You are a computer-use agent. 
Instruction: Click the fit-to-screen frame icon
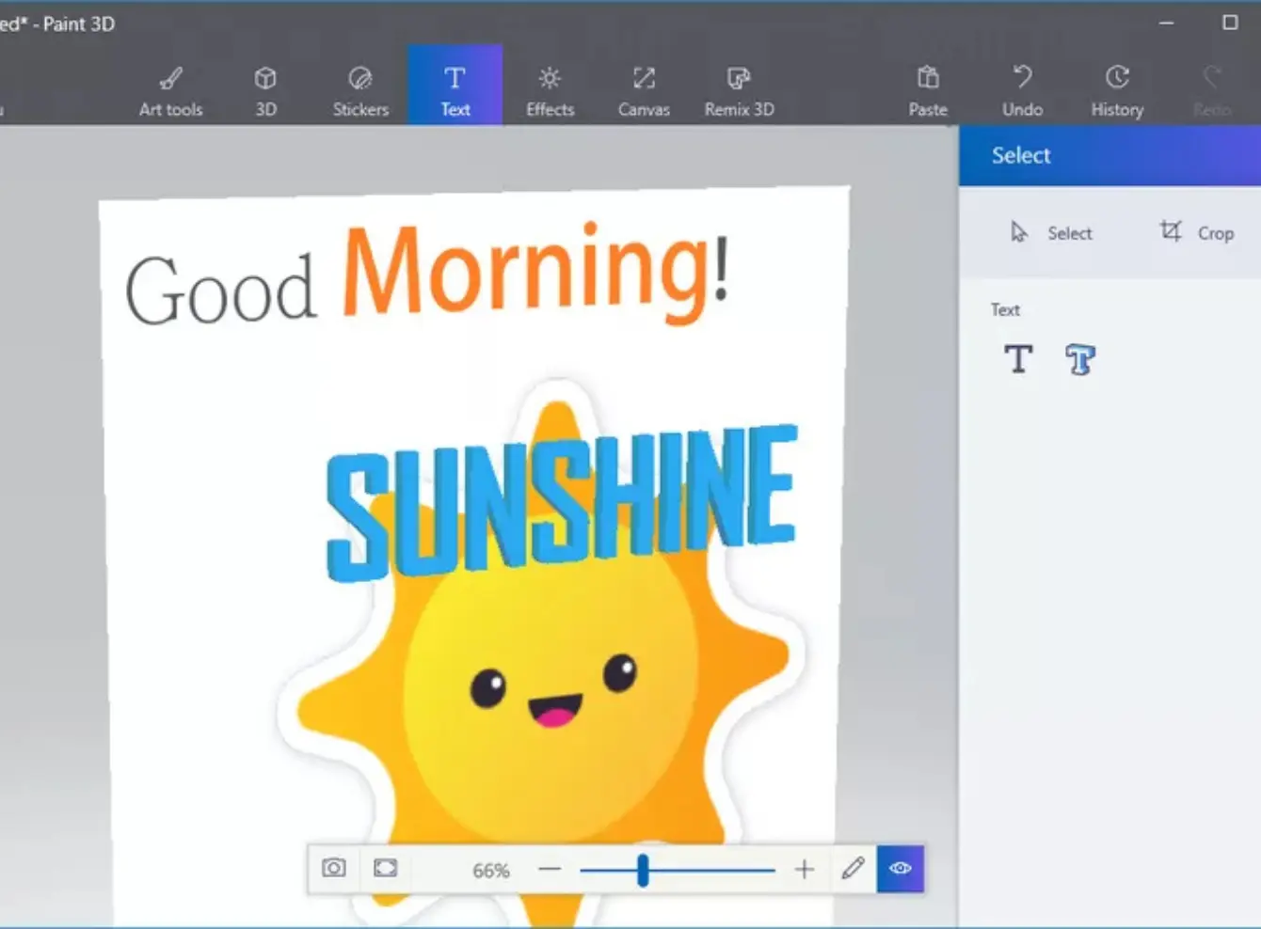(x=386, y=868)
